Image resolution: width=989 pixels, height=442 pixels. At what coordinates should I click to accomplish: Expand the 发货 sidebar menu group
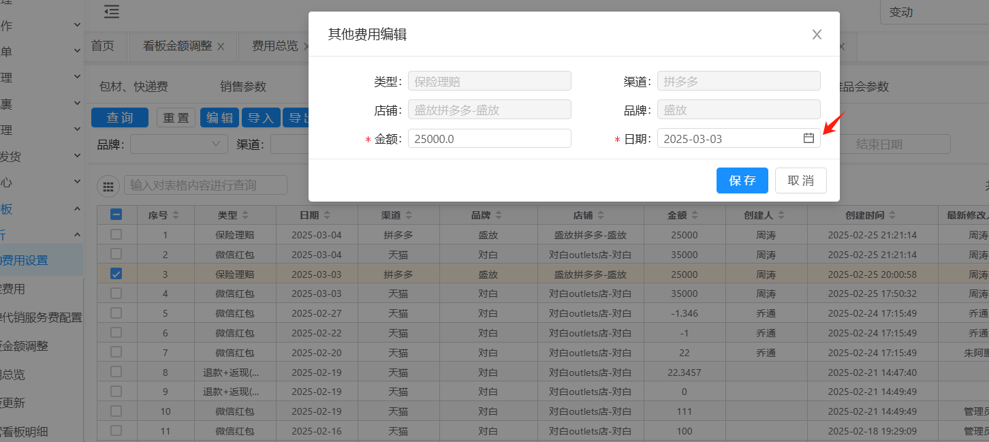tap(77, 157)
